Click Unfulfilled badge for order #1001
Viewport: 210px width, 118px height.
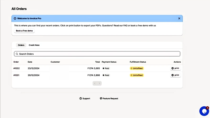(137, 75)
